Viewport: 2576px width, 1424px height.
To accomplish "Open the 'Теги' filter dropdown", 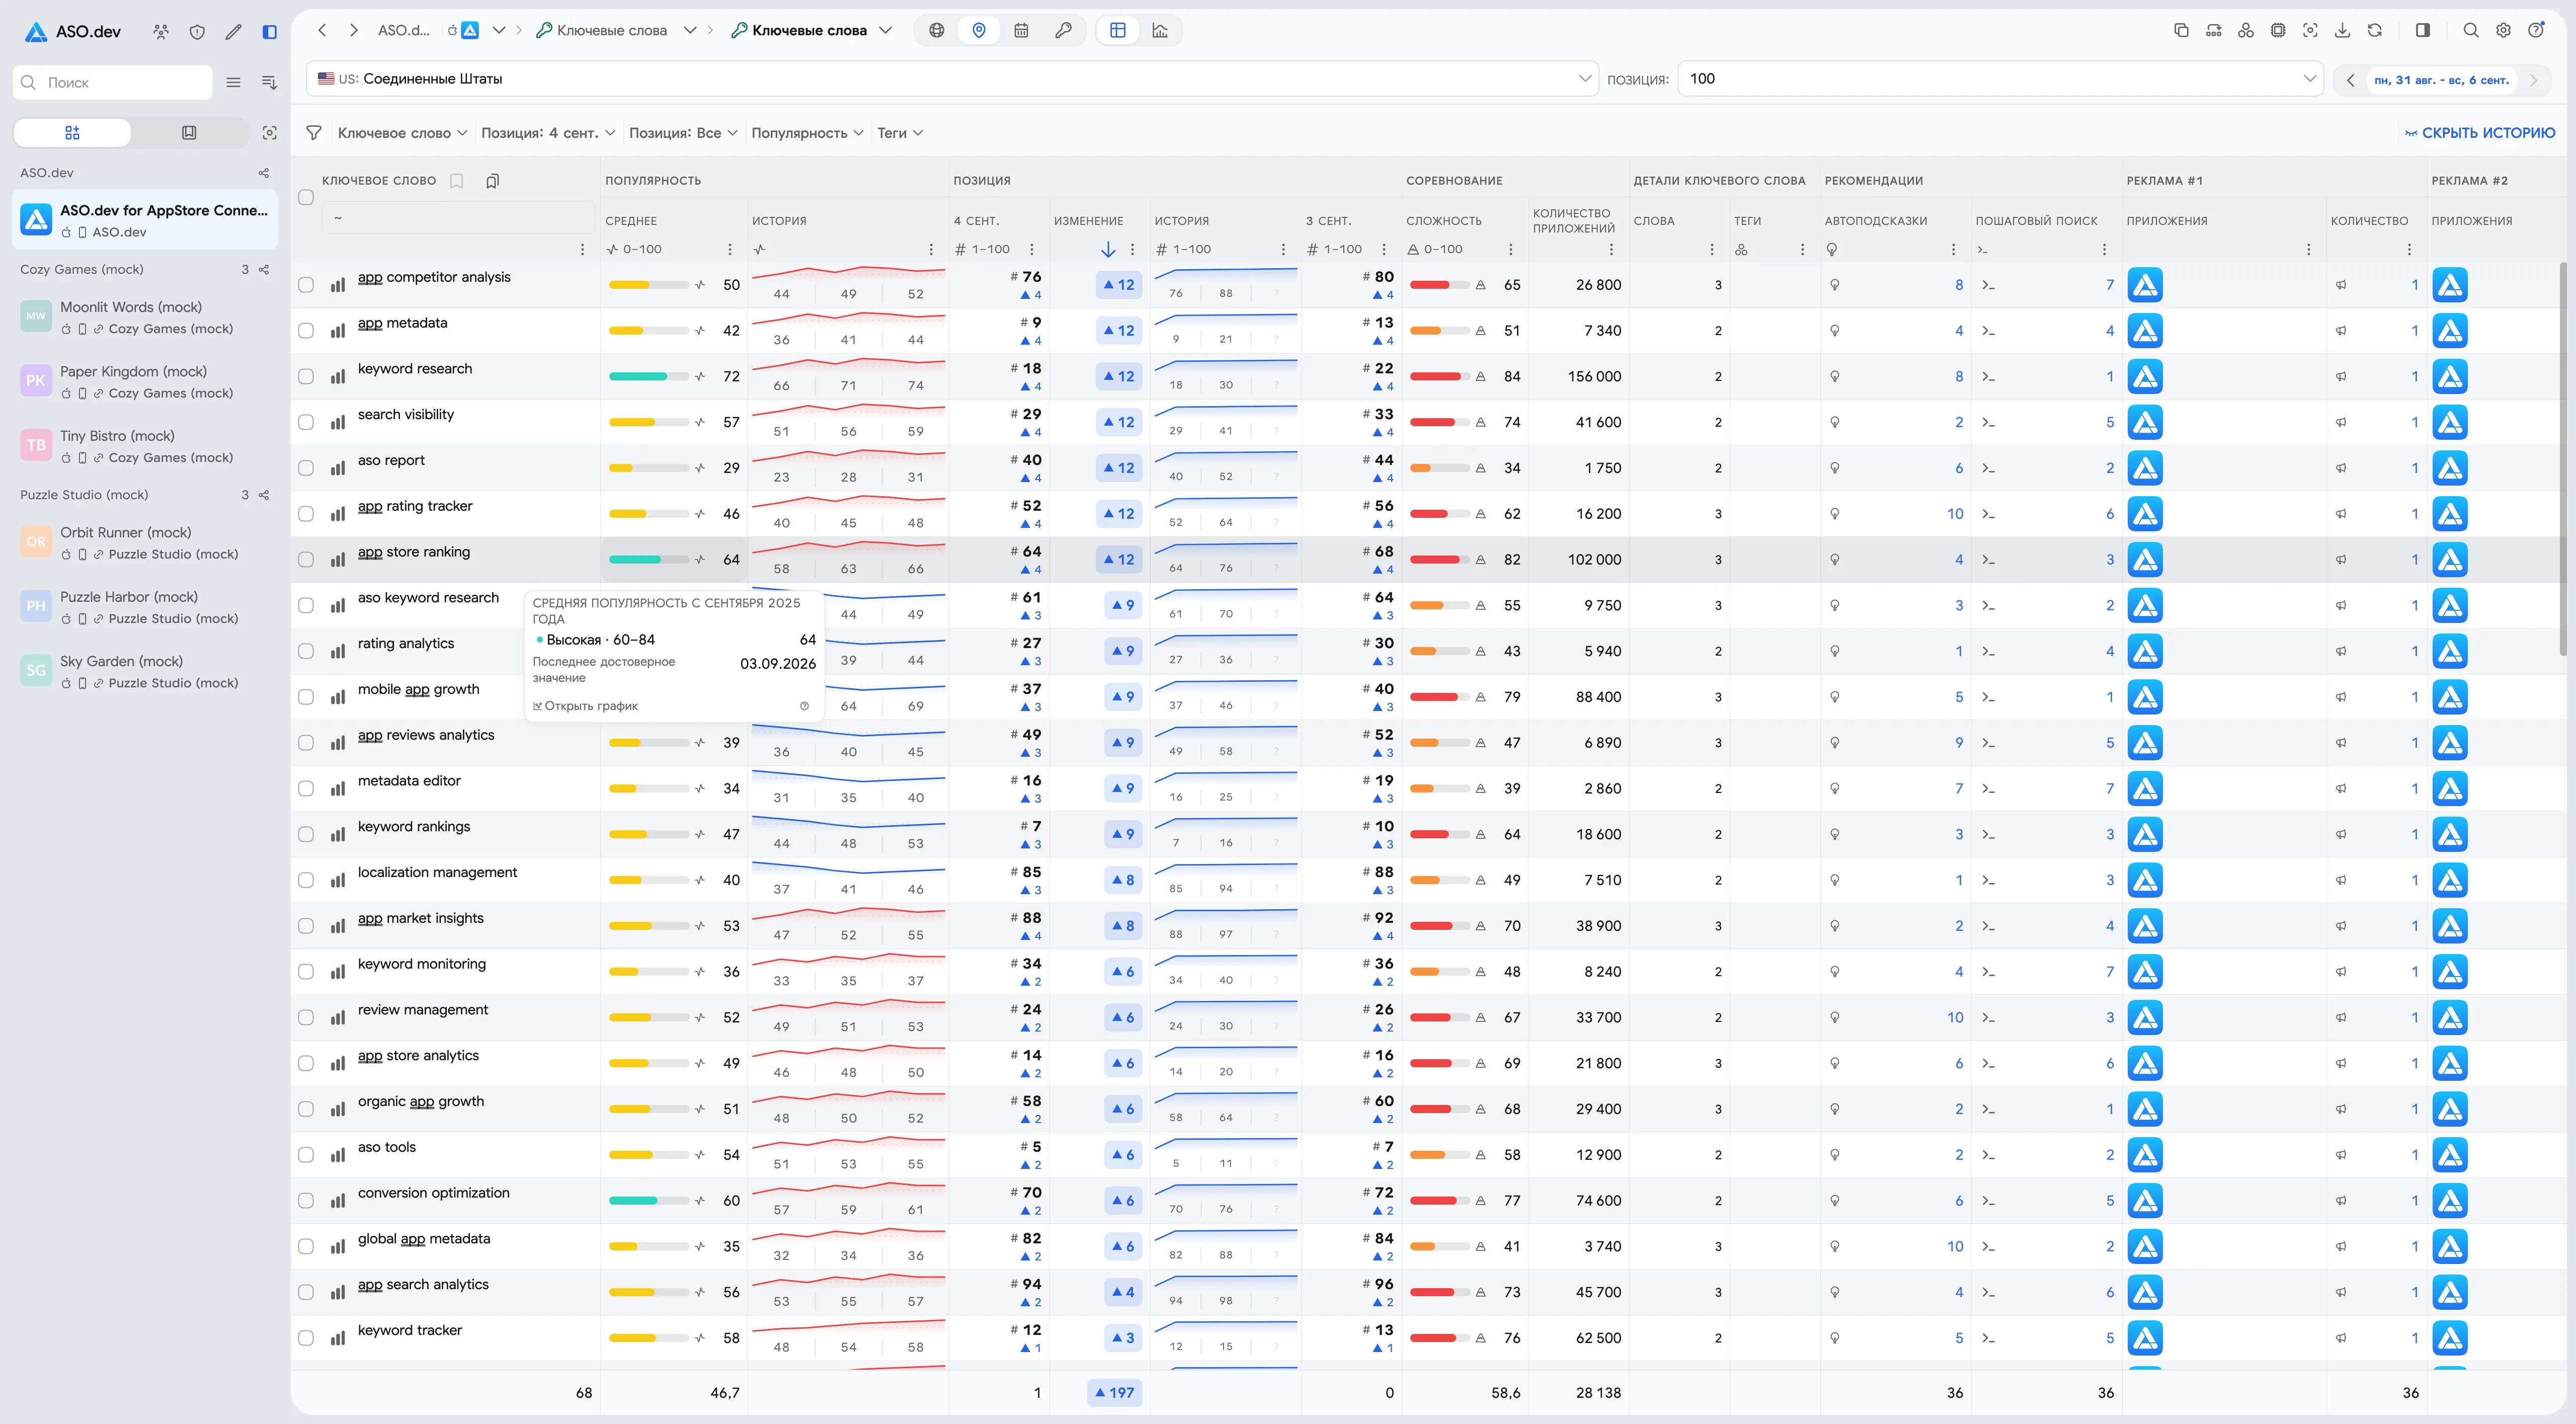I will click(900, 133).
